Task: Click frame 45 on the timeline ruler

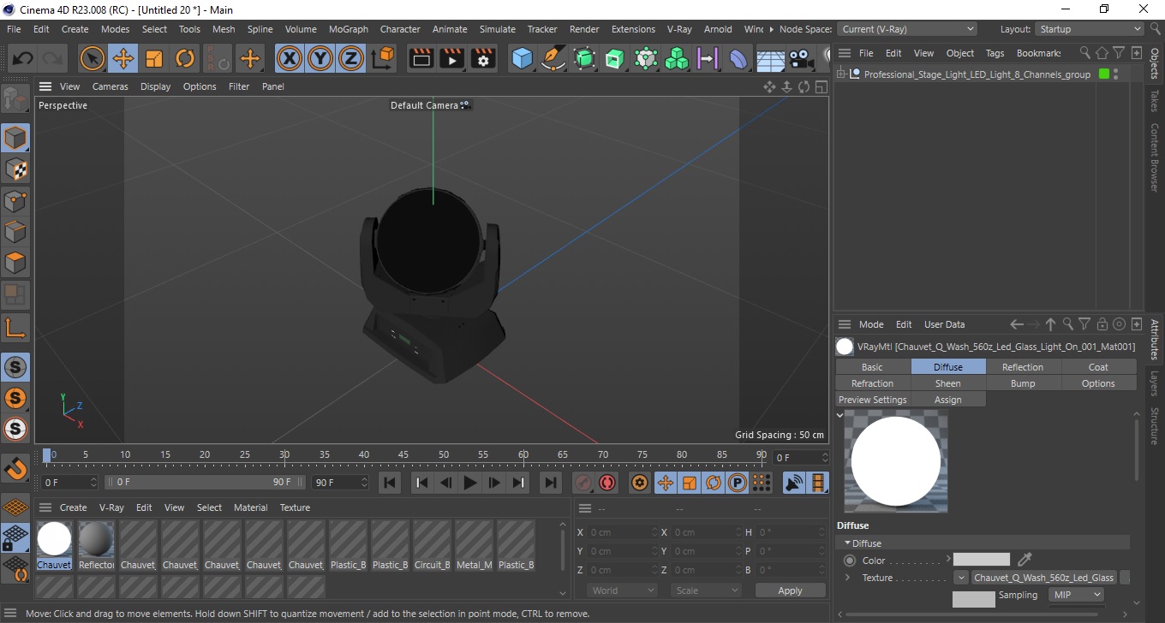Action: point(403,455)
